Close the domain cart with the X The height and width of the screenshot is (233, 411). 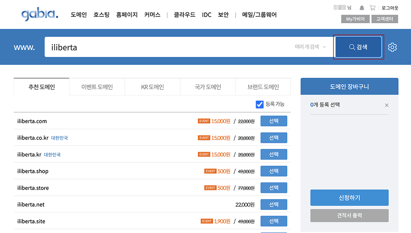387,105
